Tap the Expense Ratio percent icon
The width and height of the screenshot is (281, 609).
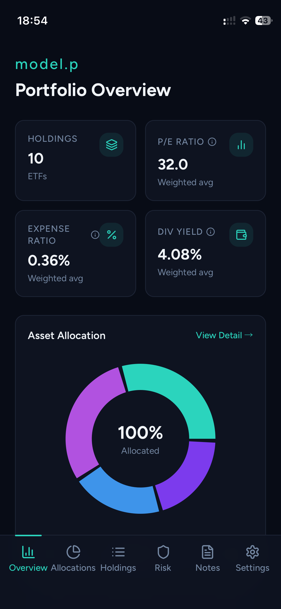click(111, 235)
